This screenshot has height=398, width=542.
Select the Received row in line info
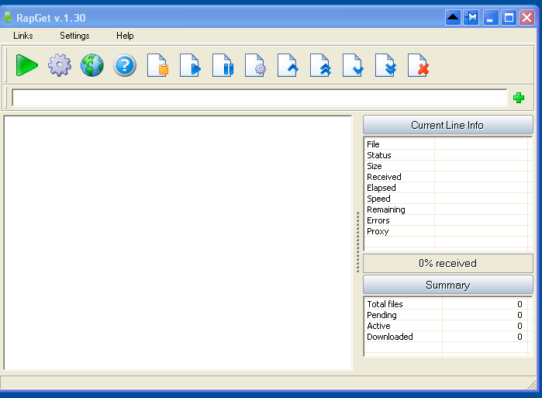[447, 177]
